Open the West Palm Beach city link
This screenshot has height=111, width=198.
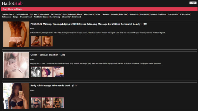coord(41,17)
